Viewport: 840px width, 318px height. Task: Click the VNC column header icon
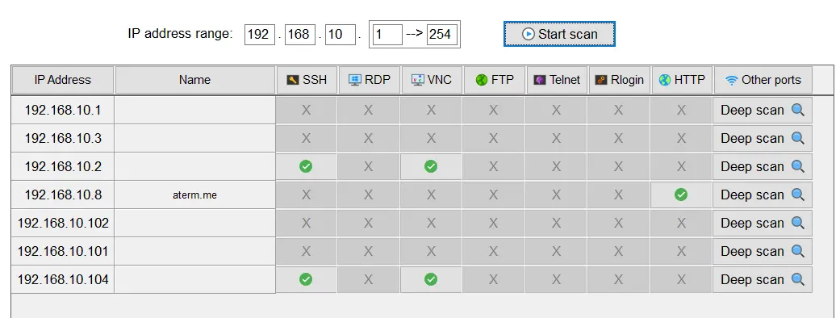click(x=418, y=80)
